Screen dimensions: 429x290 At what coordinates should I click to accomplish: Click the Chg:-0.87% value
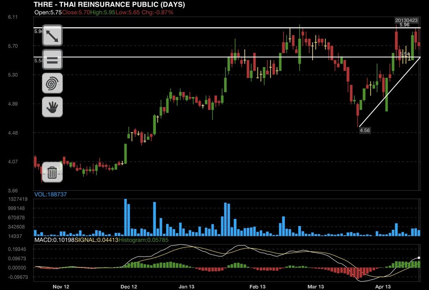coord(158,12)
